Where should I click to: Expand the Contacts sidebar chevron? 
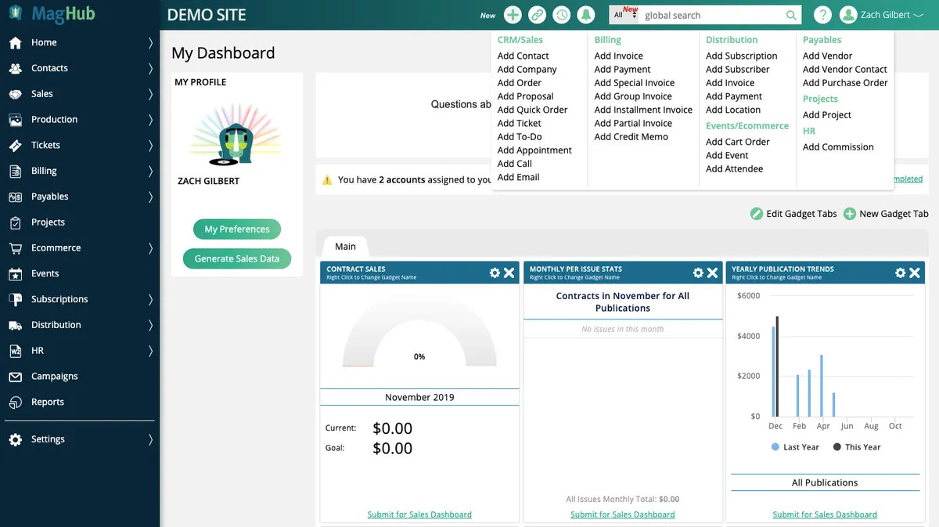(150, 68)
